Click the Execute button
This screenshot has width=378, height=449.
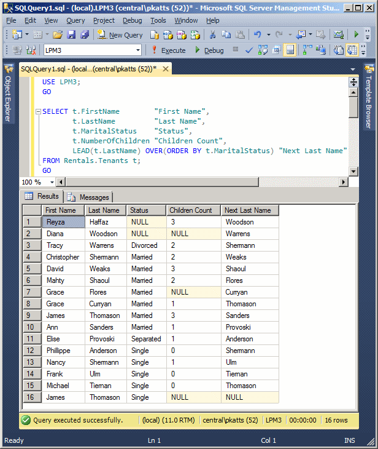pos(169,50)
